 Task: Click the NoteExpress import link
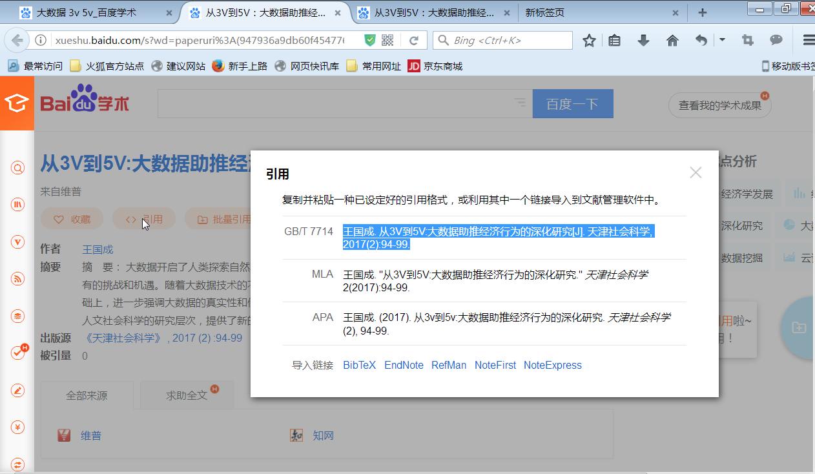coord(552,365)
